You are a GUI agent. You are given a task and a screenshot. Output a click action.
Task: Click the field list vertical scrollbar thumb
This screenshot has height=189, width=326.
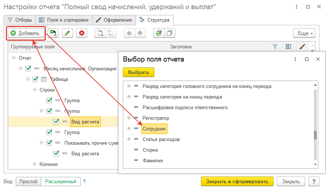[x=315, y=135]
